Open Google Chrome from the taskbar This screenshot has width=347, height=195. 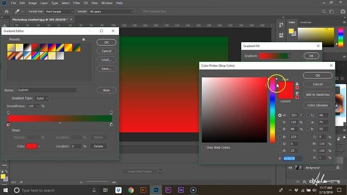coord(131,190)
